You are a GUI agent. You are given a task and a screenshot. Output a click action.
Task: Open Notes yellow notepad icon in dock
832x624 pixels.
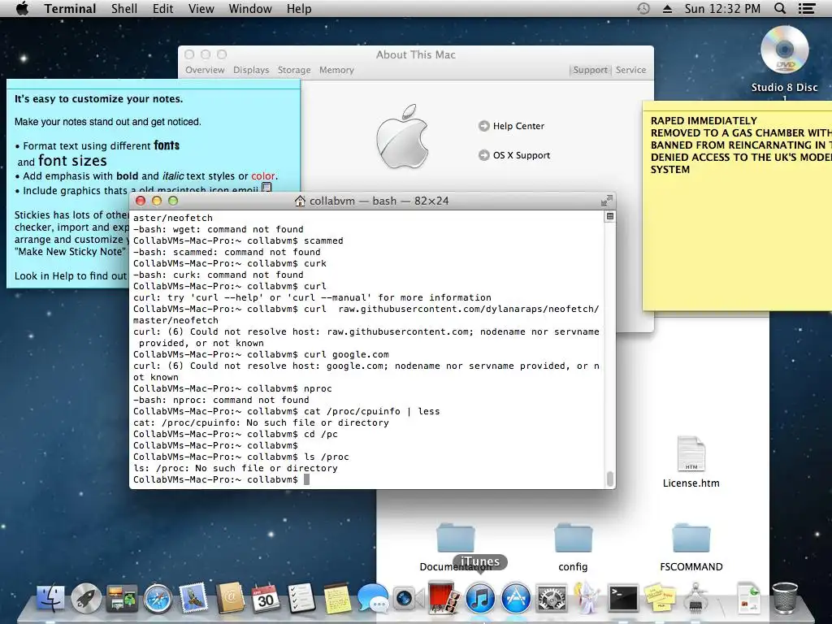point(337,598)
